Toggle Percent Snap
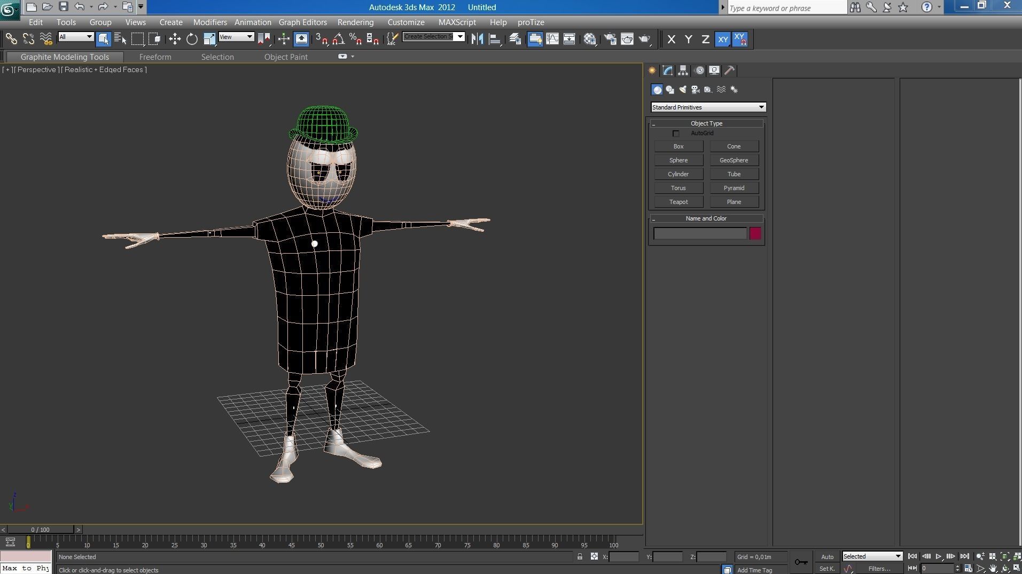The image size is (1022, 574). pos(356,39)
